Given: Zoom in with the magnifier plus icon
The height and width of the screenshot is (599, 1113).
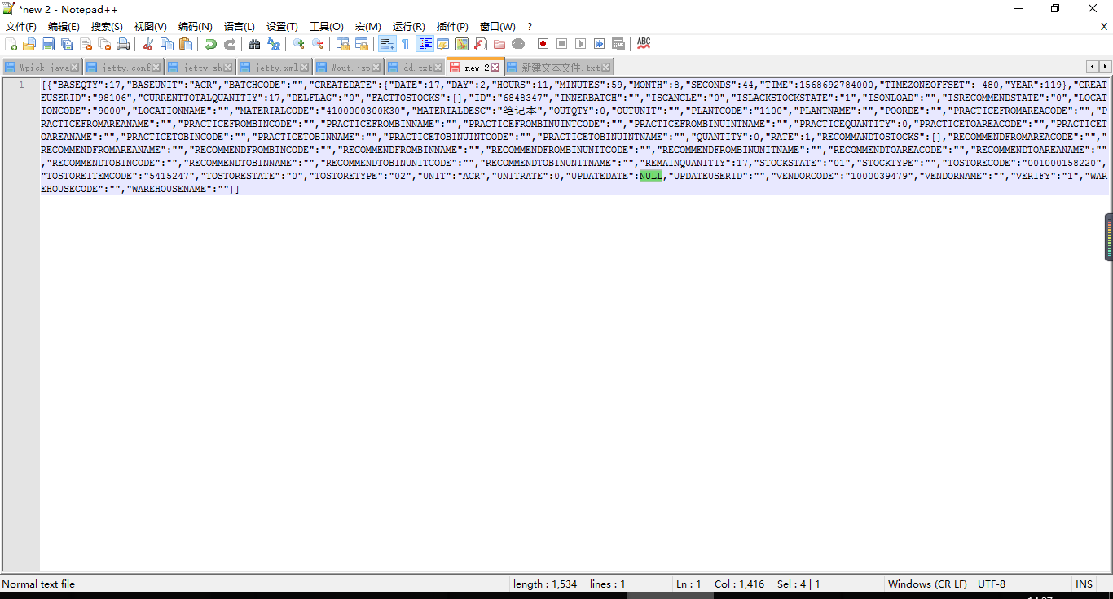Looking at the screenshot, I should point(299,44).
